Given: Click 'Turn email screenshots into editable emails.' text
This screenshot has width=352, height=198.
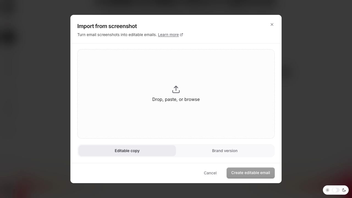Looking at the screenshot, I should tap(117, 35).
